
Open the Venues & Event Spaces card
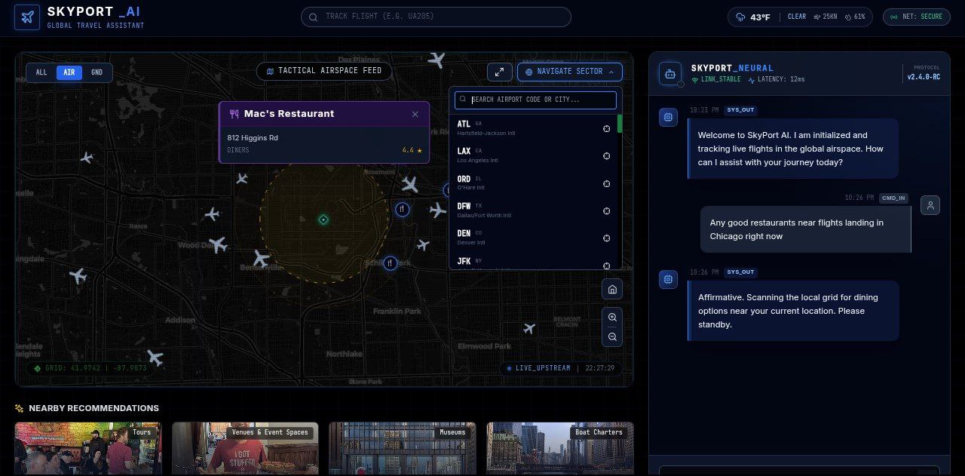point(245,449)
